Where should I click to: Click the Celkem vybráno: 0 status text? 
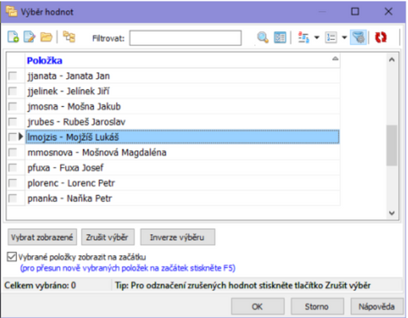coord(40,285)
